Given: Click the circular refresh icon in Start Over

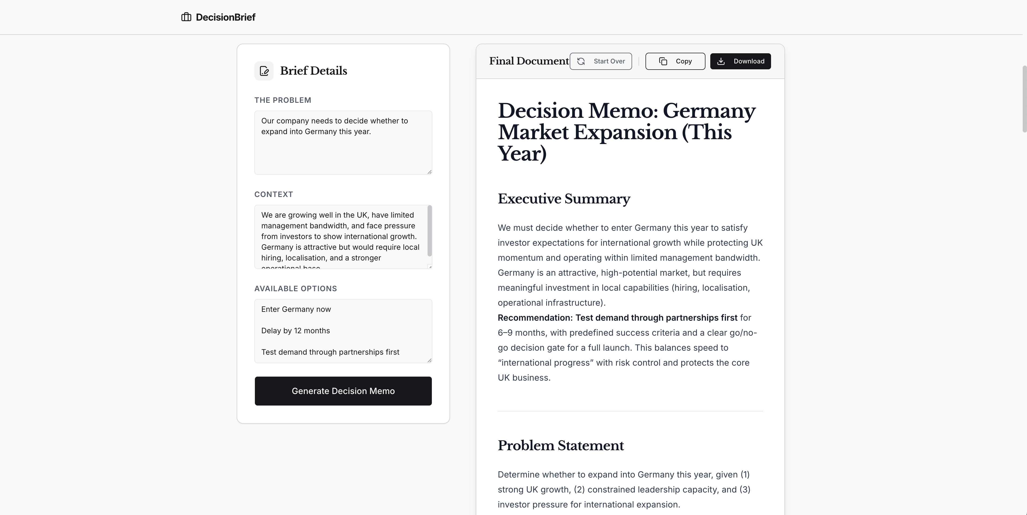Looking at the screenshot, I should tap(581, 61).
